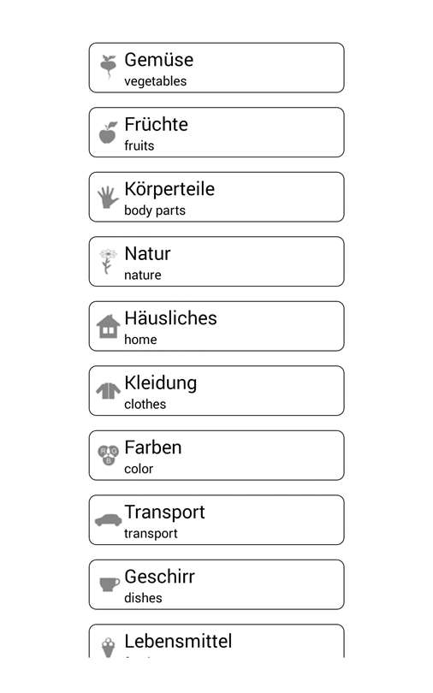
Task: Tap the ice cream cone food icon
Action: point(108,648)
